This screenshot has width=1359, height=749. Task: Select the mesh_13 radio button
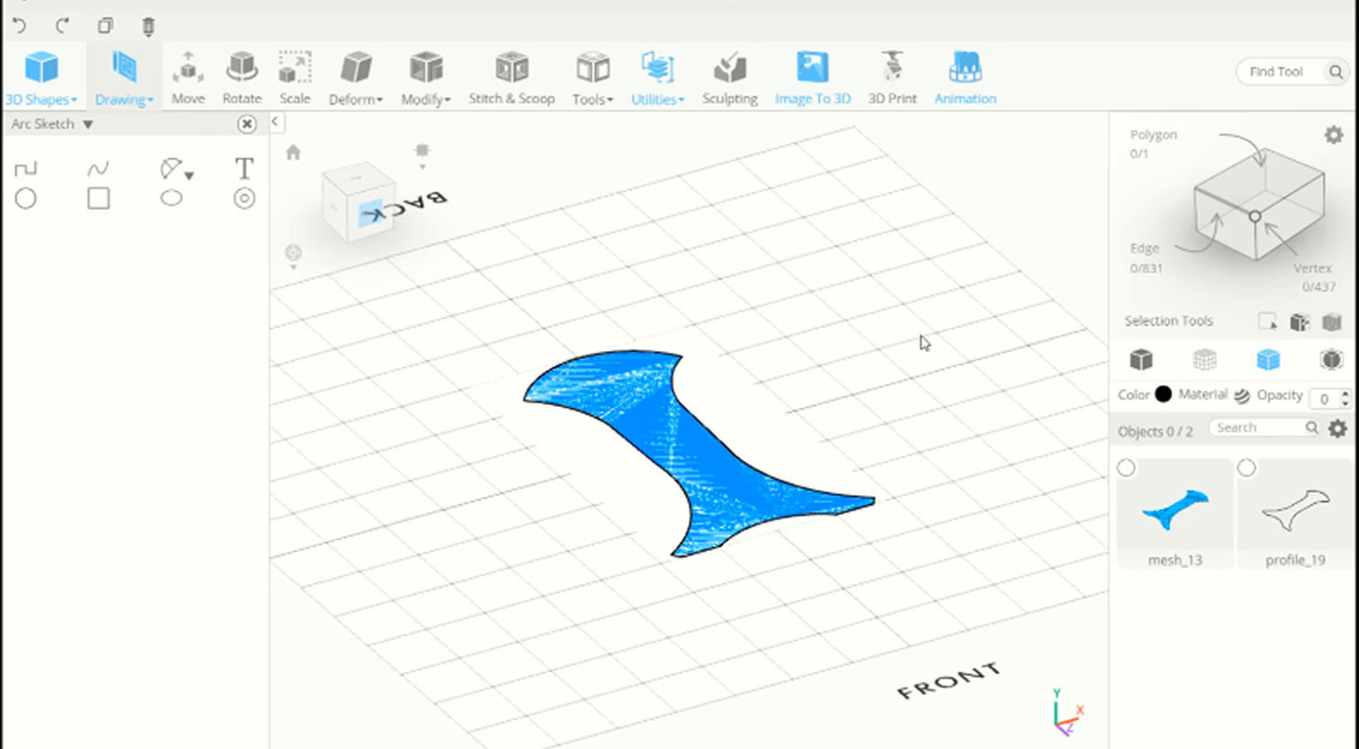1126,468
